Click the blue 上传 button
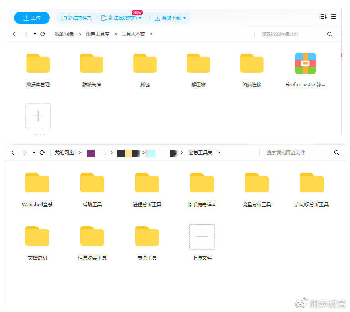Viewport: 350px width, 312px height. tap(32, 18)
